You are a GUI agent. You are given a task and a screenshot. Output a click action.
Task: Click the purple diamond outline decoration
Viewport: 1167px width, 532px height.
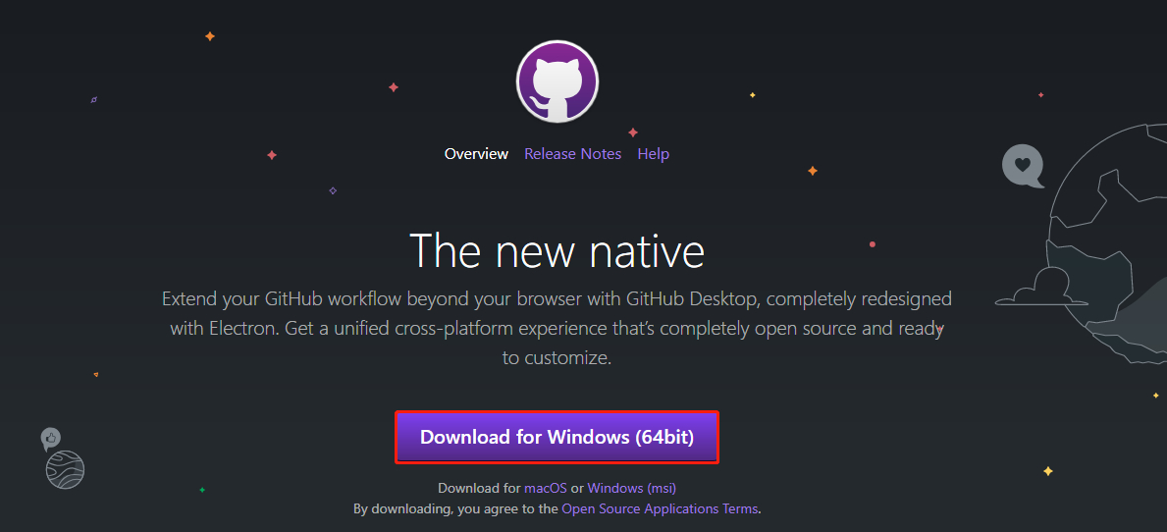tap(333, 190)
